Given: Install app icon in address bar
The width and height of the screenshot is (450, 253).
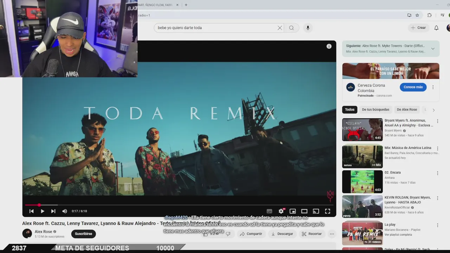Looking at the screenshot, I should pos(409,15).
